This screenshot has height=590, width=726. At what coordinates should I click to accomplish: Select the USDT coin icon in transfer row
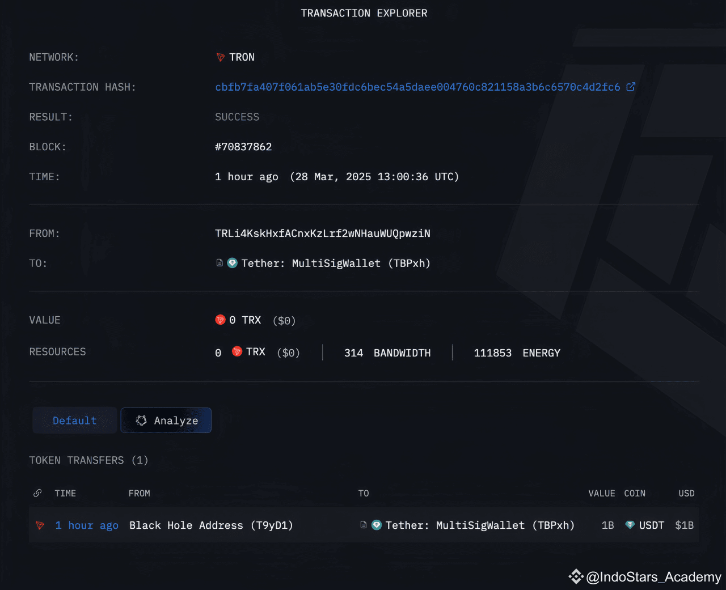(x=630, y=525)
